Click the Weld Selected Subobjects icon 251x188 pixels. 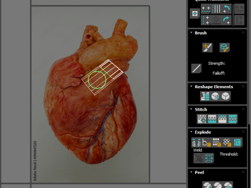click(x=209, y=158)
